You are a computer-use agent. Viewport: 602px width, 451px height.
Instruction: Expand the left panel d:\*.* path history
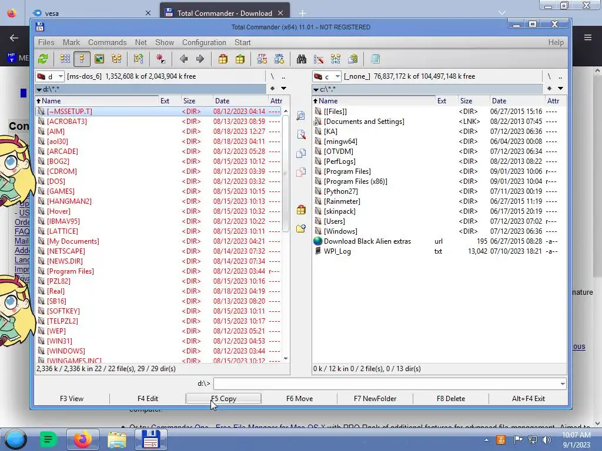(39, 89)
